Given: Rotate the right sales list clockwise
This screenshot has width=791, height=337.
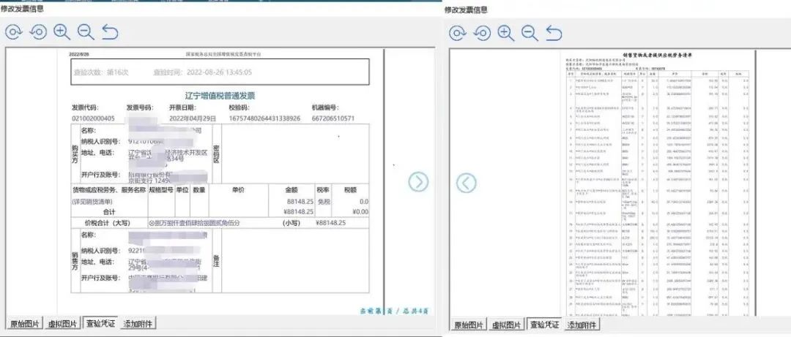Looking at the screenshot, I should coord(458,33).
